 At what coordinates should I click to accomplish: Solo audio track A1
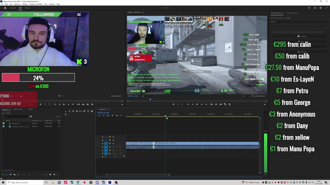(x=117, y=147)
